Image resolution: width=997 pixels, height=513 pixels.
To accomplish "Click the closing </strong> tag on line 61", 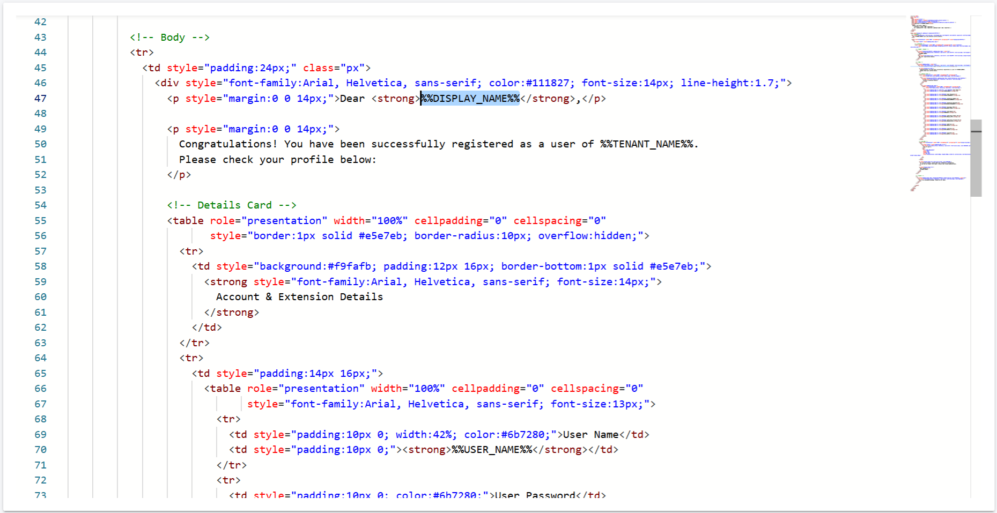I will tap(232, 313).
